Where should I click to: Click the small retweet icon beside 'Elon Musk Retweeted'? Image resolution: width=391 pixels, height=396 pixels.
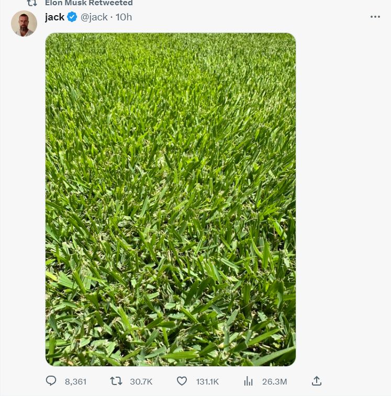(x=32, y=3)
